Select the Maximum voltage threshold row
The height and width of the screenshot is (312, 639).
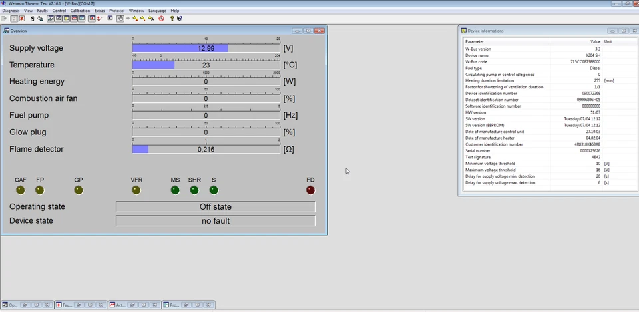550,170
